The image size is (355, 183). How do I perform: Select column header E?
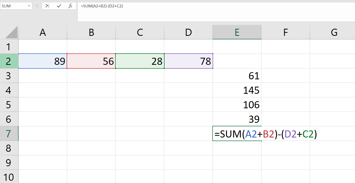237,32
